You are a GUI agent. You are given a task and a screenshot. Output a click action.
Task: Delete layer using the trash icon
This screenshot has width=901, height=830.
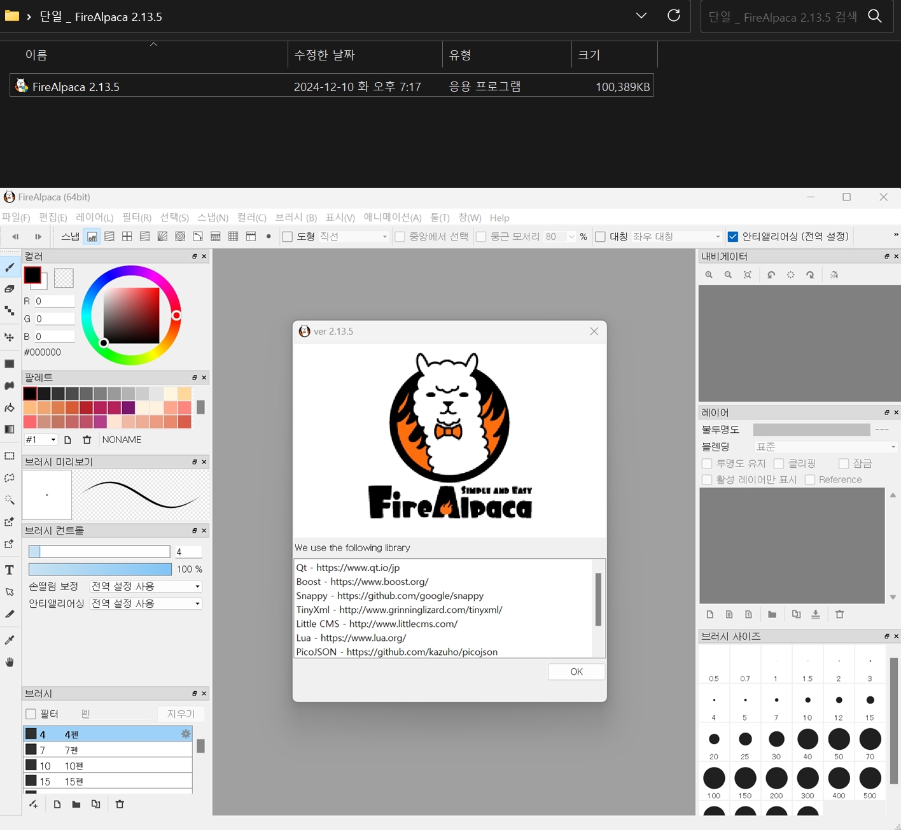point(839,614)
